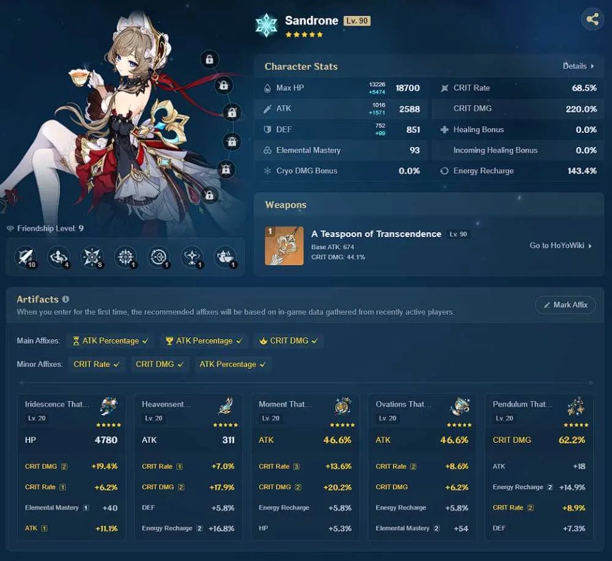Open the Go to HoYoWiki link
The image size is (612, 561).
(x=561, y=246)
